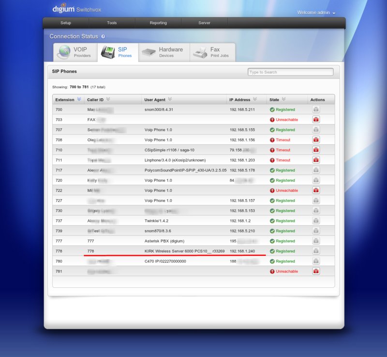Select the SIP Phones tab

tap(118, 52)
